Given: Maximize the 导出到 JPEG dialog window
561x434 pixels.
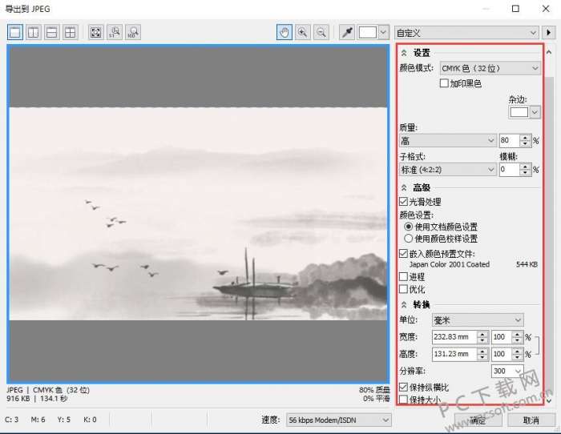Looking at the screenshot, I should click(x=515, y=9).
